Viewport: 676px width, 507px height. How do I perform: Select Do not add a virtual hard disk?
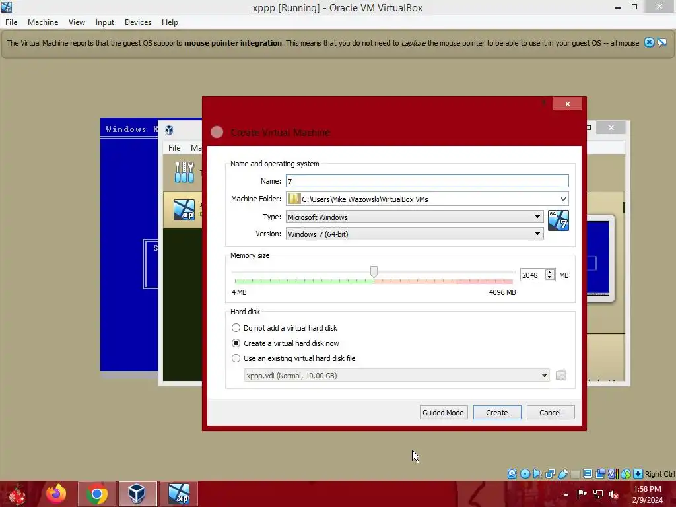(x=285, y=328)
